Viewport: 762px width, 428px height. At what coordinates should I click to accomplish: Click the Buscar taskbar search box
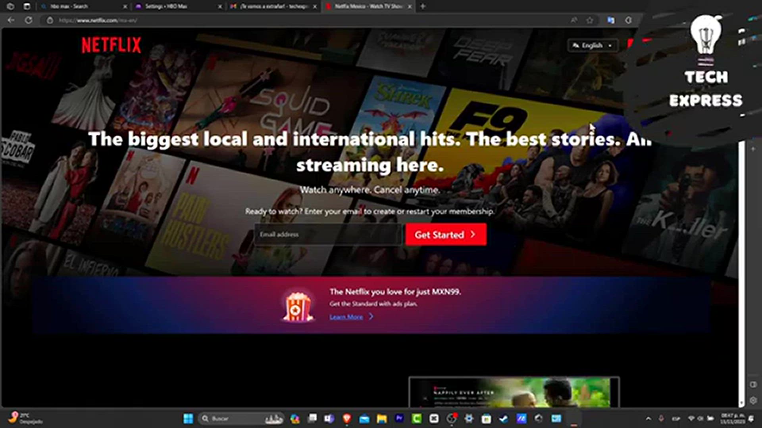241,418
